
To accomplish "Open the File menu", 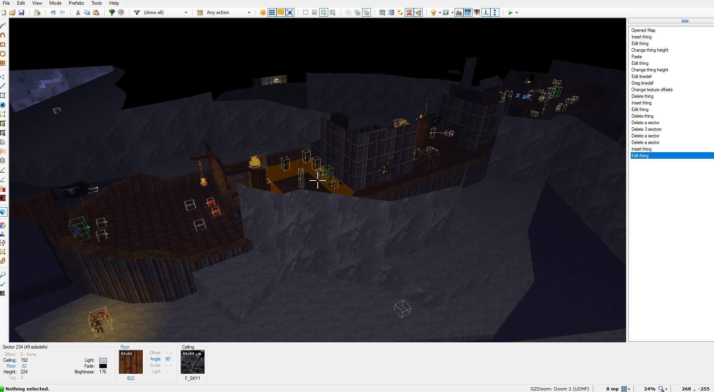I will click(x=6, y=3).
